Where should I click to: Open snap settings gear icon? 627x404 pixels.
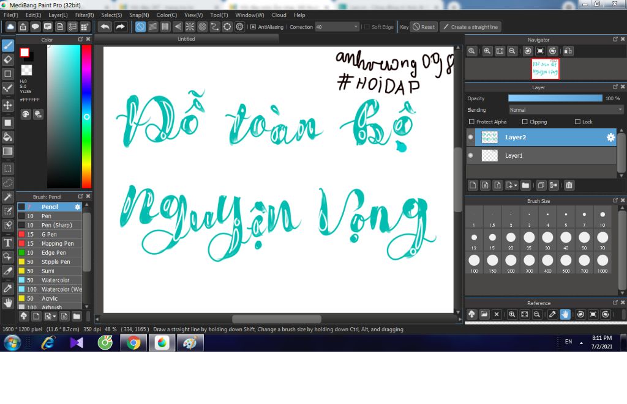[x=239, y=27]
